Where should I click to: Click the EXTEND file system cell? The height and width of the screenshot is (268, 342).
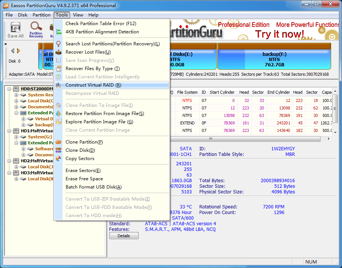coord(187,123)
